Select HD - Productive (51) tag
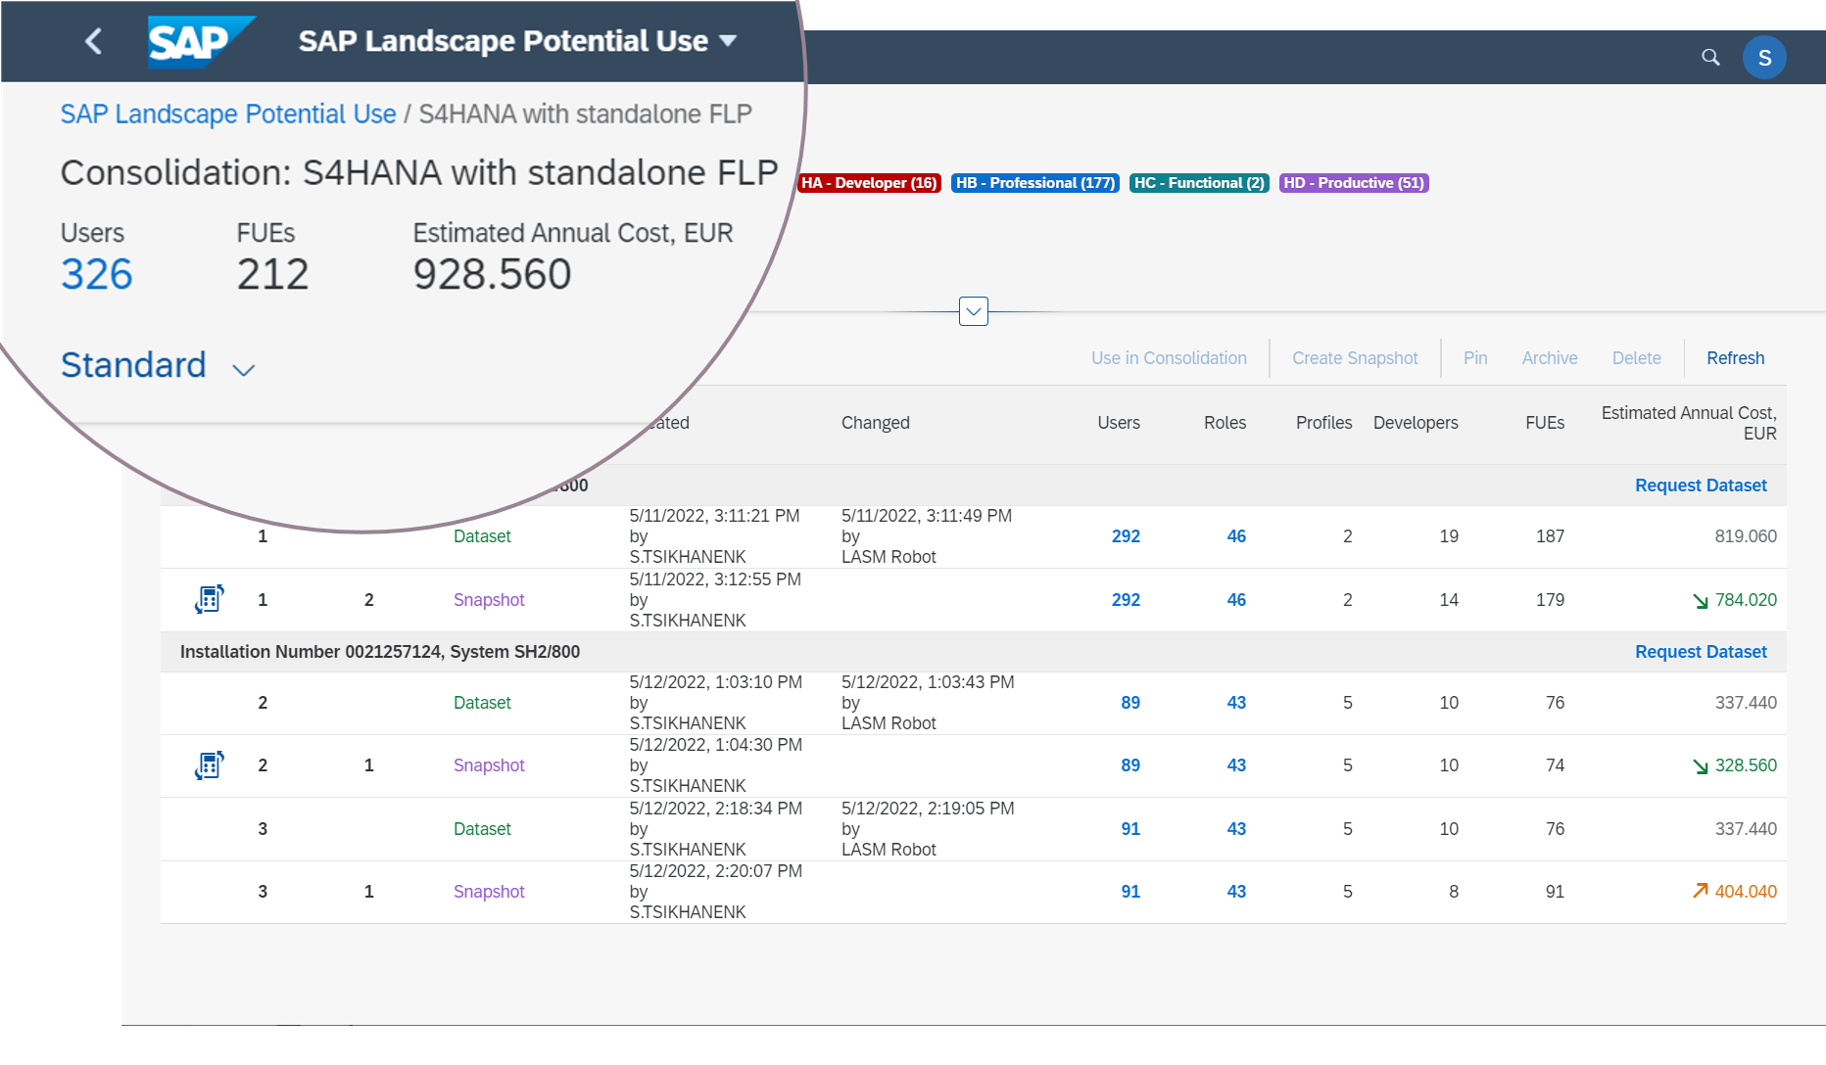Image resolution: width=1826 pixels, height=1065 pixels. point(1354,183)
